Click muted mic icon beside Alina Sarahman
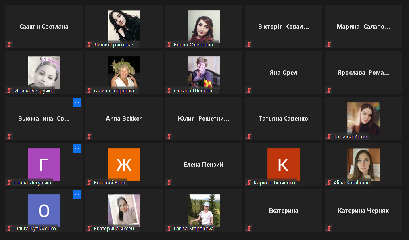 point(329,182)
